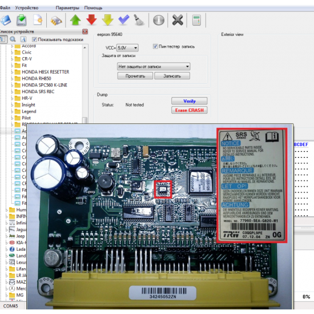Image resolution: width=314 pixels, height=314 pixels.
Task: Click the save-to-drive green arrow icon
Action: click(x=22, y=20)
